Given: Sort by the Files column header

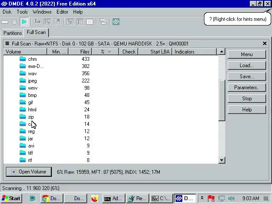Looking at the screenshot, I should click(80, 52).
